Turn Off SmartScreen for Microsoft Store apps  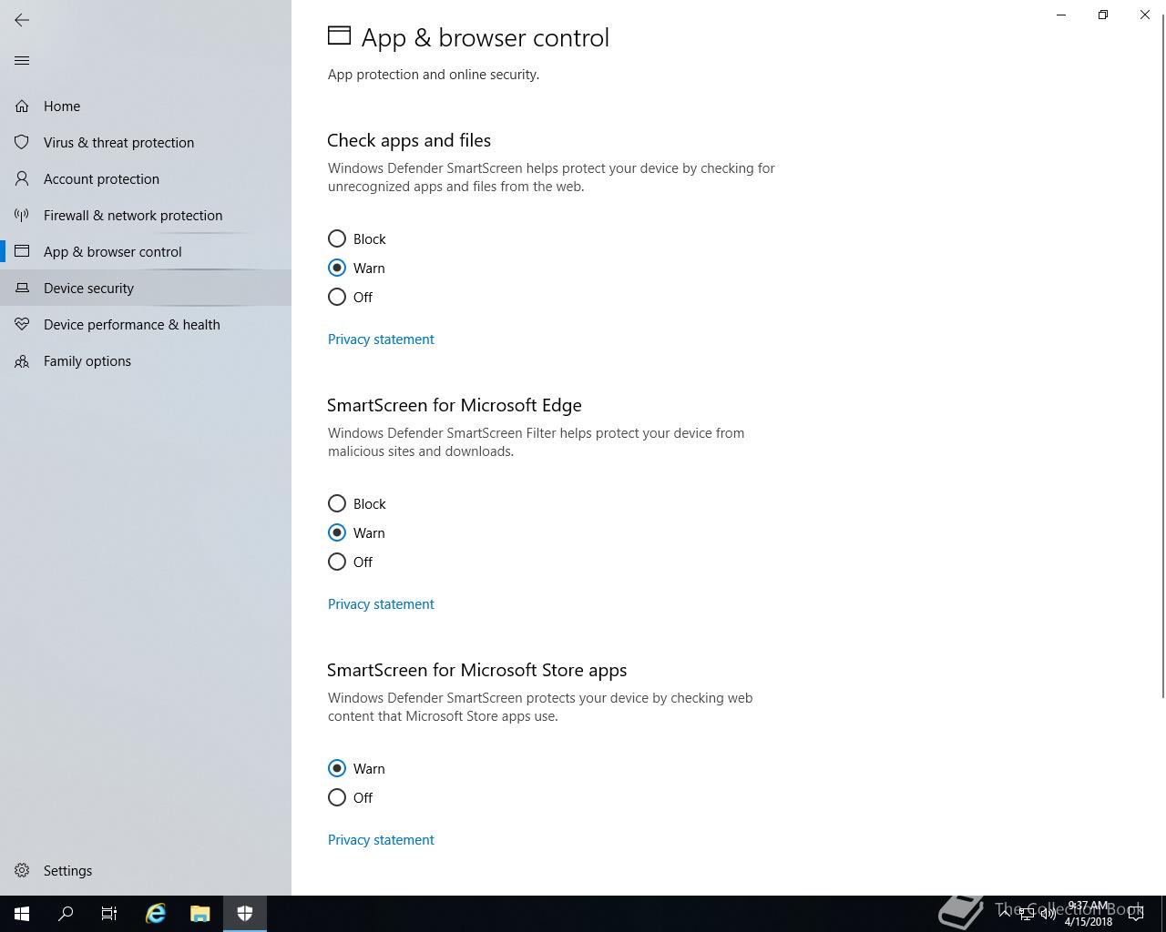(337, 797)
